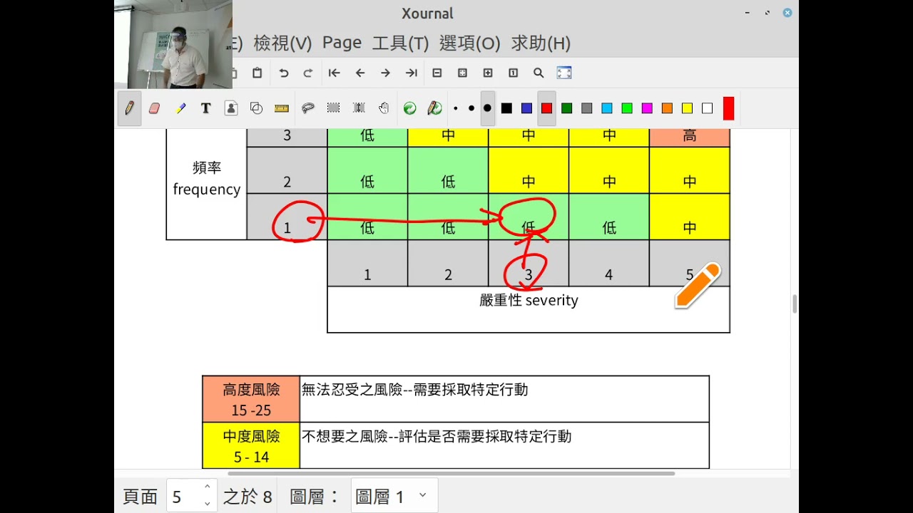Choose the fine pen thickness dot
The height and width of the screenshot is (513, 913).
click(456, 108)
